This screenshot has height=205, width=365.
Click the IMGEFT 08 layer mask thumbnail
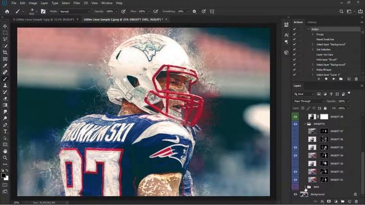tap(324, 117)
